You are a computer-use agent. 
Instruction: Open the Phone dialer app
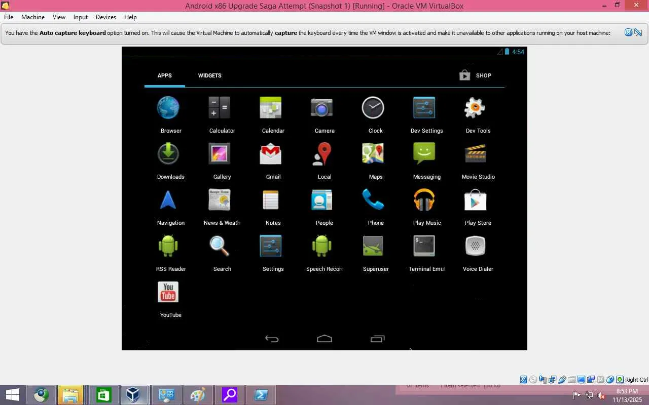coord(373,200)
